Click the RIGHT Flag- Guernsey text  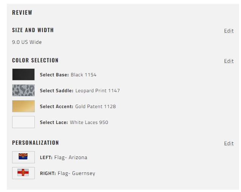point(67,173)
